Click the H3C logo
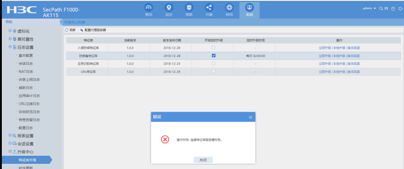Viewport: 404px width, 169px height. [x=22, y=10]
